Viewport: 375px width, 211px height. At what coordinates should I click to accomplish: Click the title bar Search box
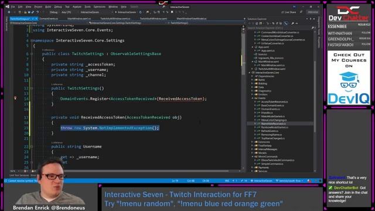(x=147, y=7)
